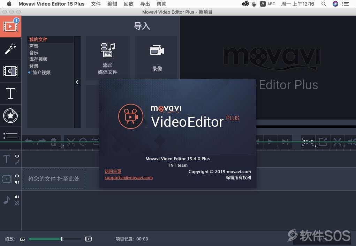356x246 pixels.
Task: Click the zoom out small frame icon
Action: coord(22,239)
